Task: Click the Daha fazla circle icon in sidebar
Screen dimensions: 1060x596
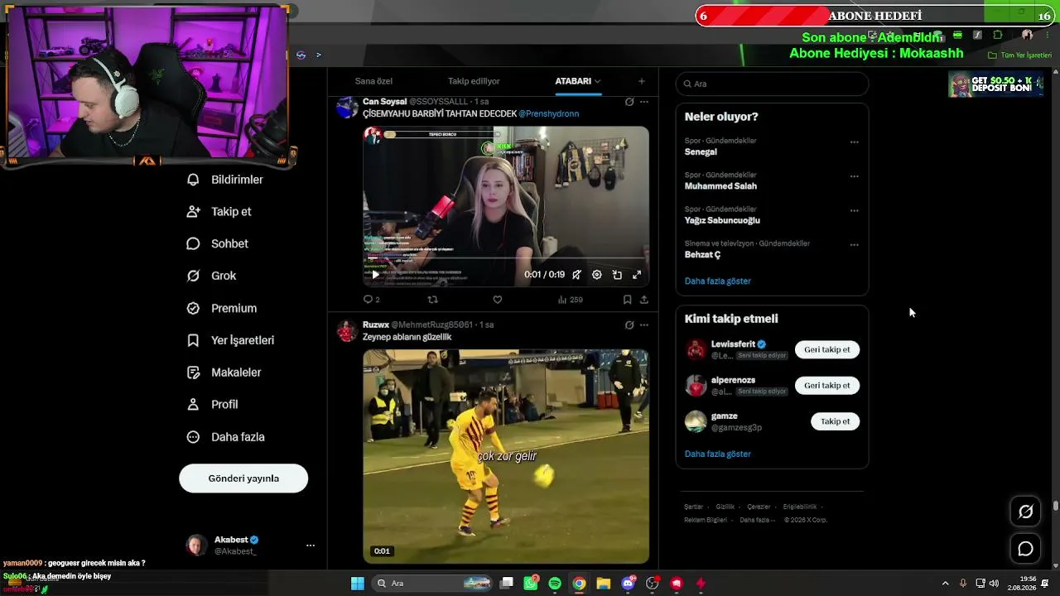Action: point(193,437)
